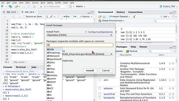The height and width of the screenshot is (101, 179).
Task: Open the new project icon in toolbar
Action: coord(10,6)
